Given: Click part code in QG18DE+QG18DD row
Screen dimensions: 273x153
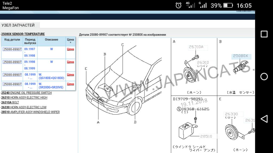Looking at the screenshot, I should click(x=12, y=75).
